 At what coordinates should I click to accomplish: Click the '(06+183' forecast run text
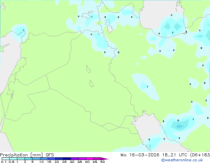point(200,155)
